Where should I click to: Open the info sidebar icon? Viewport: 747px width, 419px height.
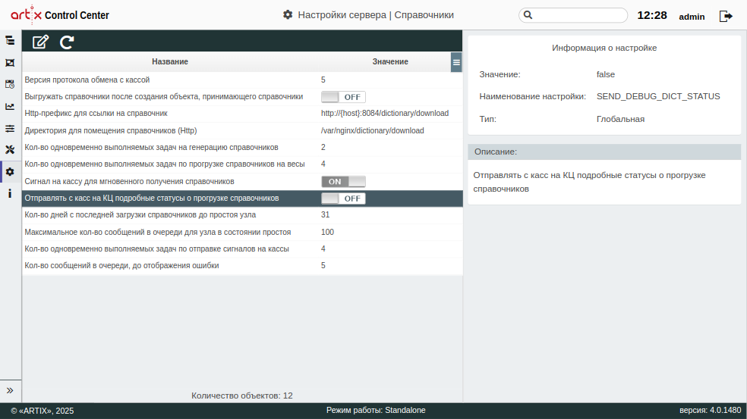(10, 194)
